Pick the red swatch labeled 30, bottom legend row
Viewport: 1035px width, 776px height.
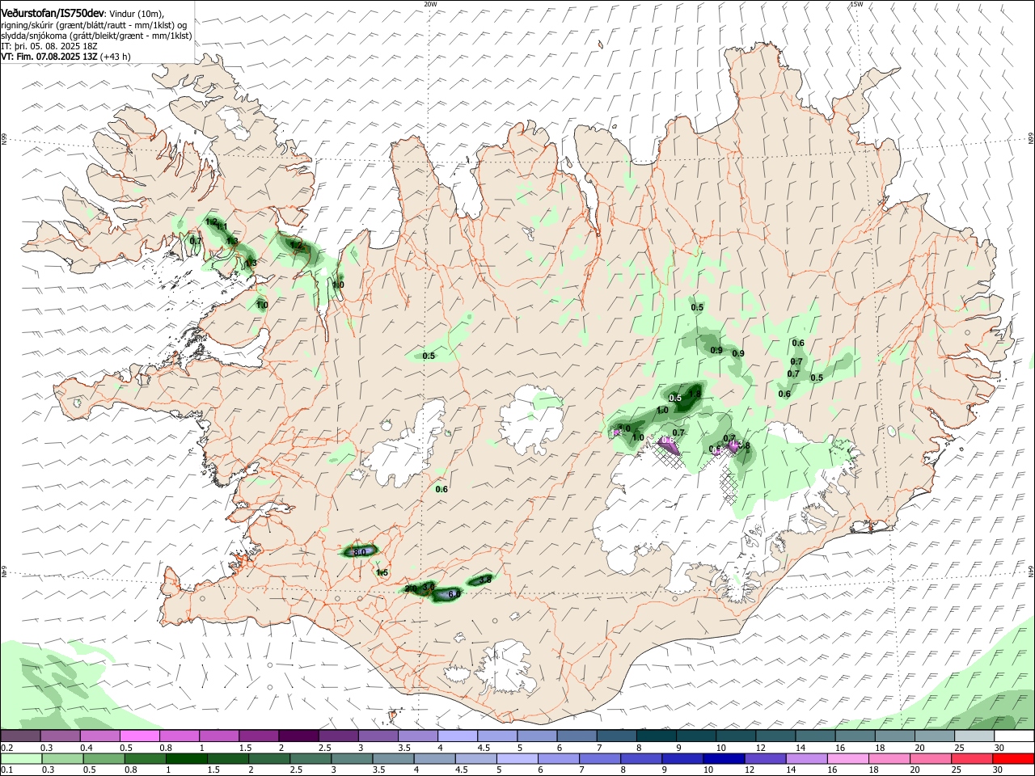click(x=1014, y=758)
